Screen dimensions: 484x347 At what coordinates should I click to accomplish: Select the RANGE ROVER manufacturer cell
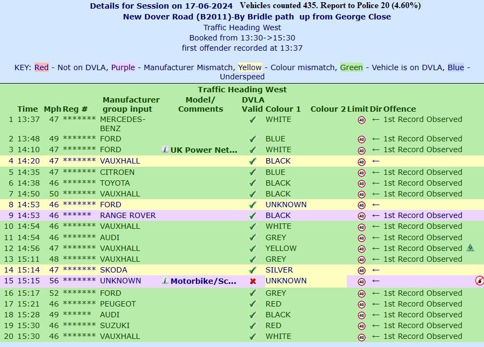pyautogui.click(x=128, y=216)
